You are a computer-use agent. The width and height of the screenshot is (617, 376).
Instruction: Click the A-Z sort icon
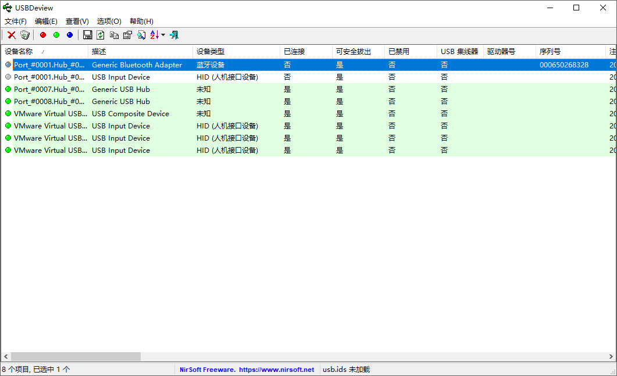click(x=155, y=35)
